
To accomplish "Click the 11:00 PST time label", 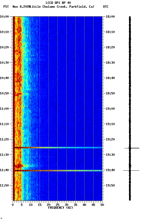I will 4,109.
